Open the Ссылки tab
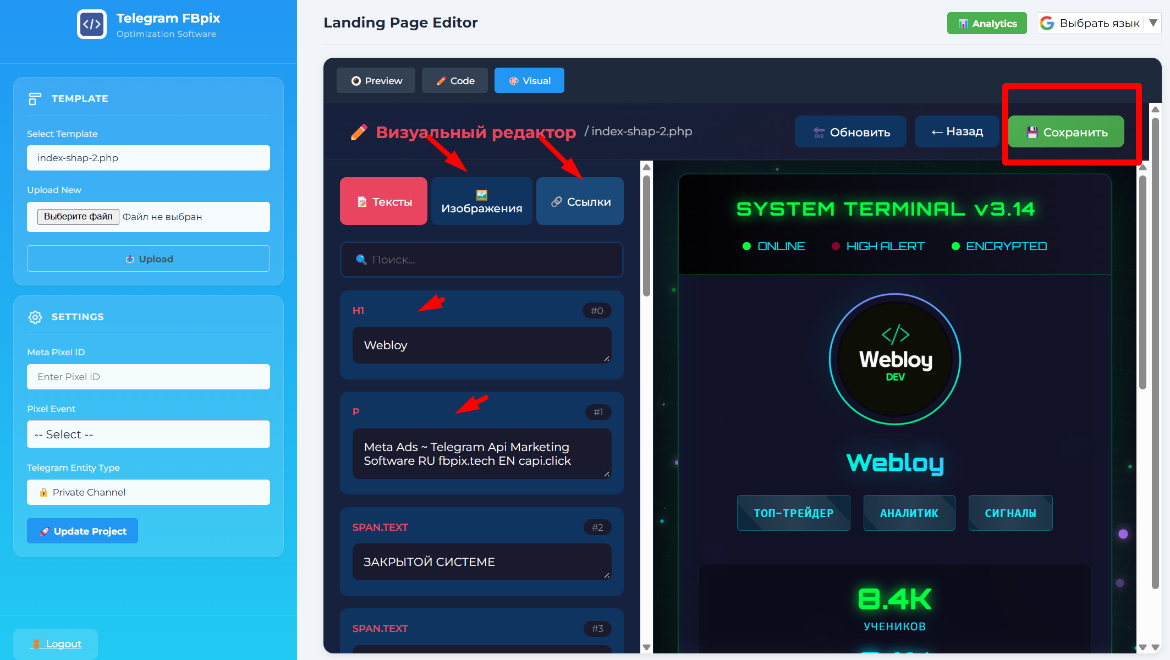 click(x=580, y=201)
